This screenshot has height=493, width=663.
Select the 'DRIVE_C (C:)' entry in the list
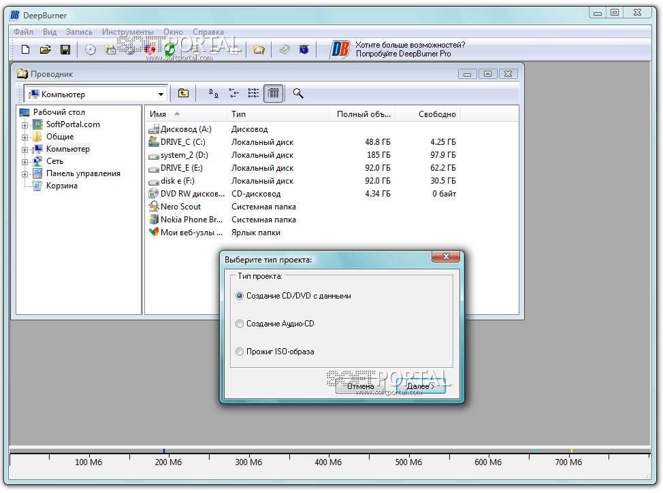(182, 142)
